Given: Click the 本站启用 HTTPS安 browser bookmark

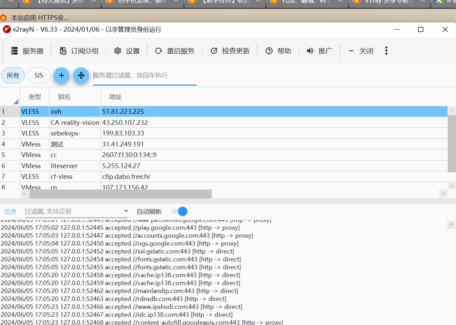Looking at the screenshot, I should click(34, 18).
